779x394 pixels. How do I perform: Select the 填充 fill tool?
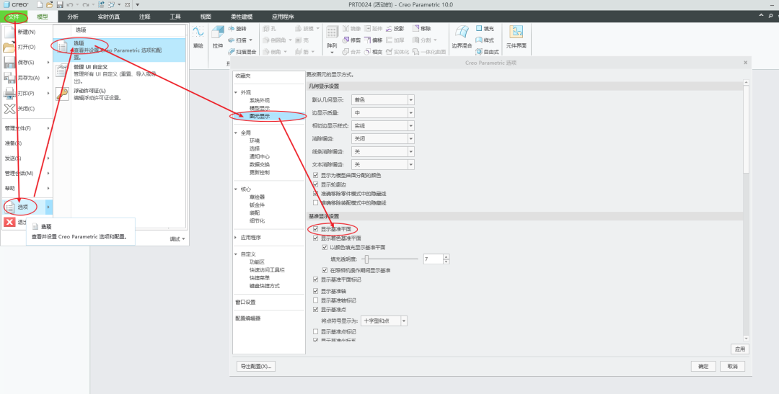pos(485,29)
